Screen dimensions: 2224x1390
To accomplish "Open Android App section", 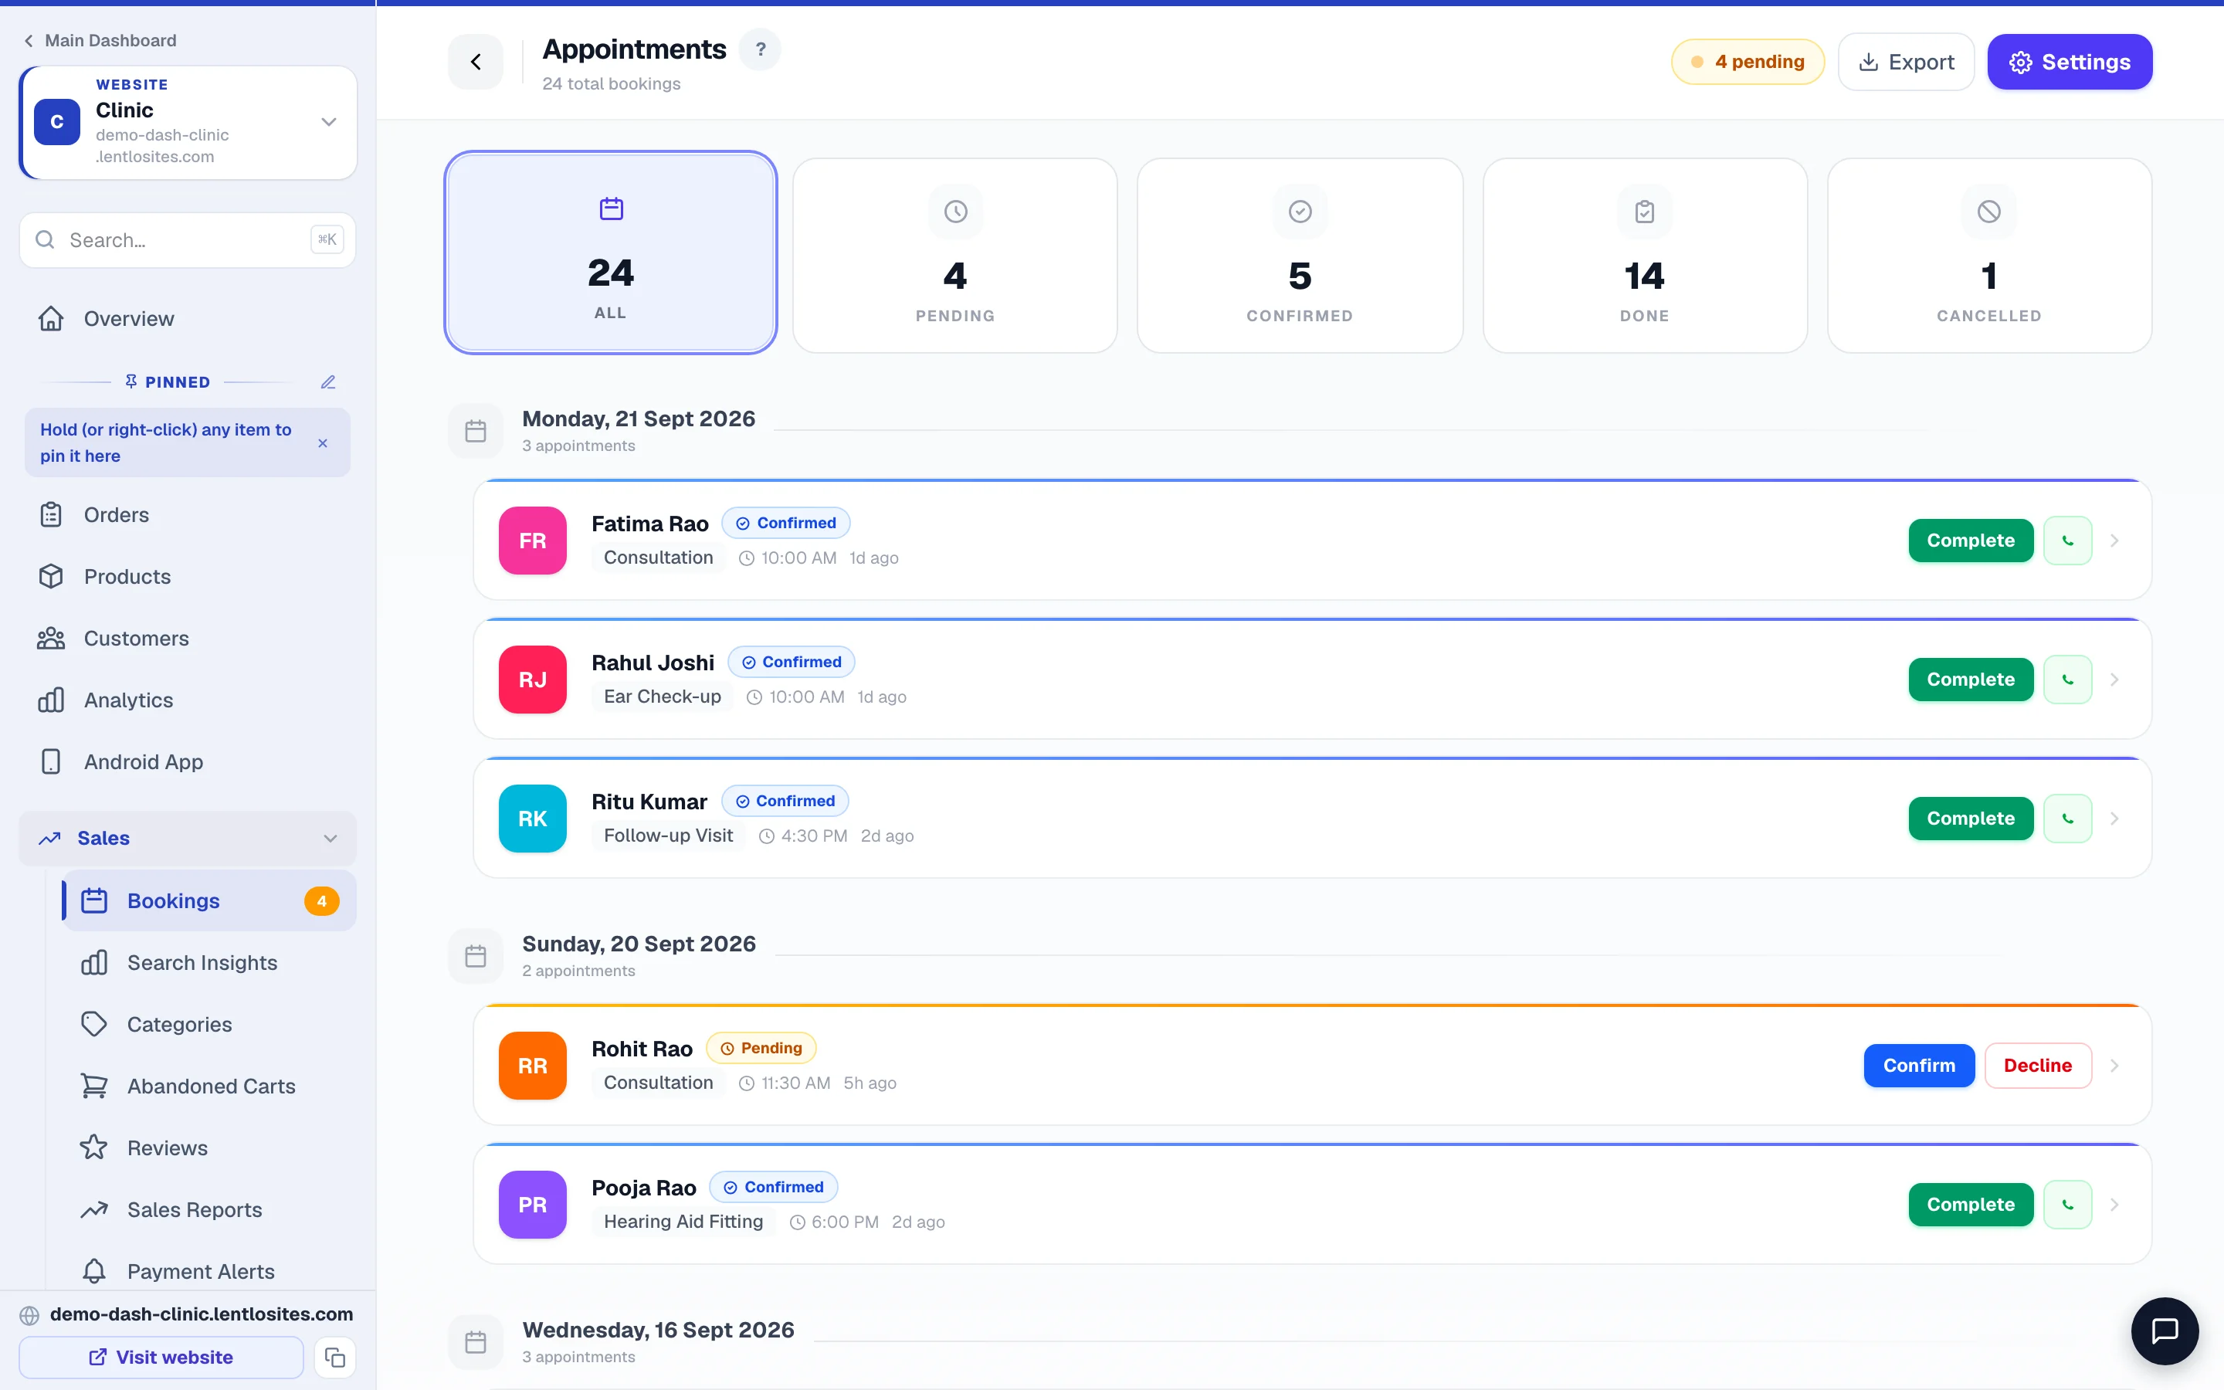I will point(188,761).
